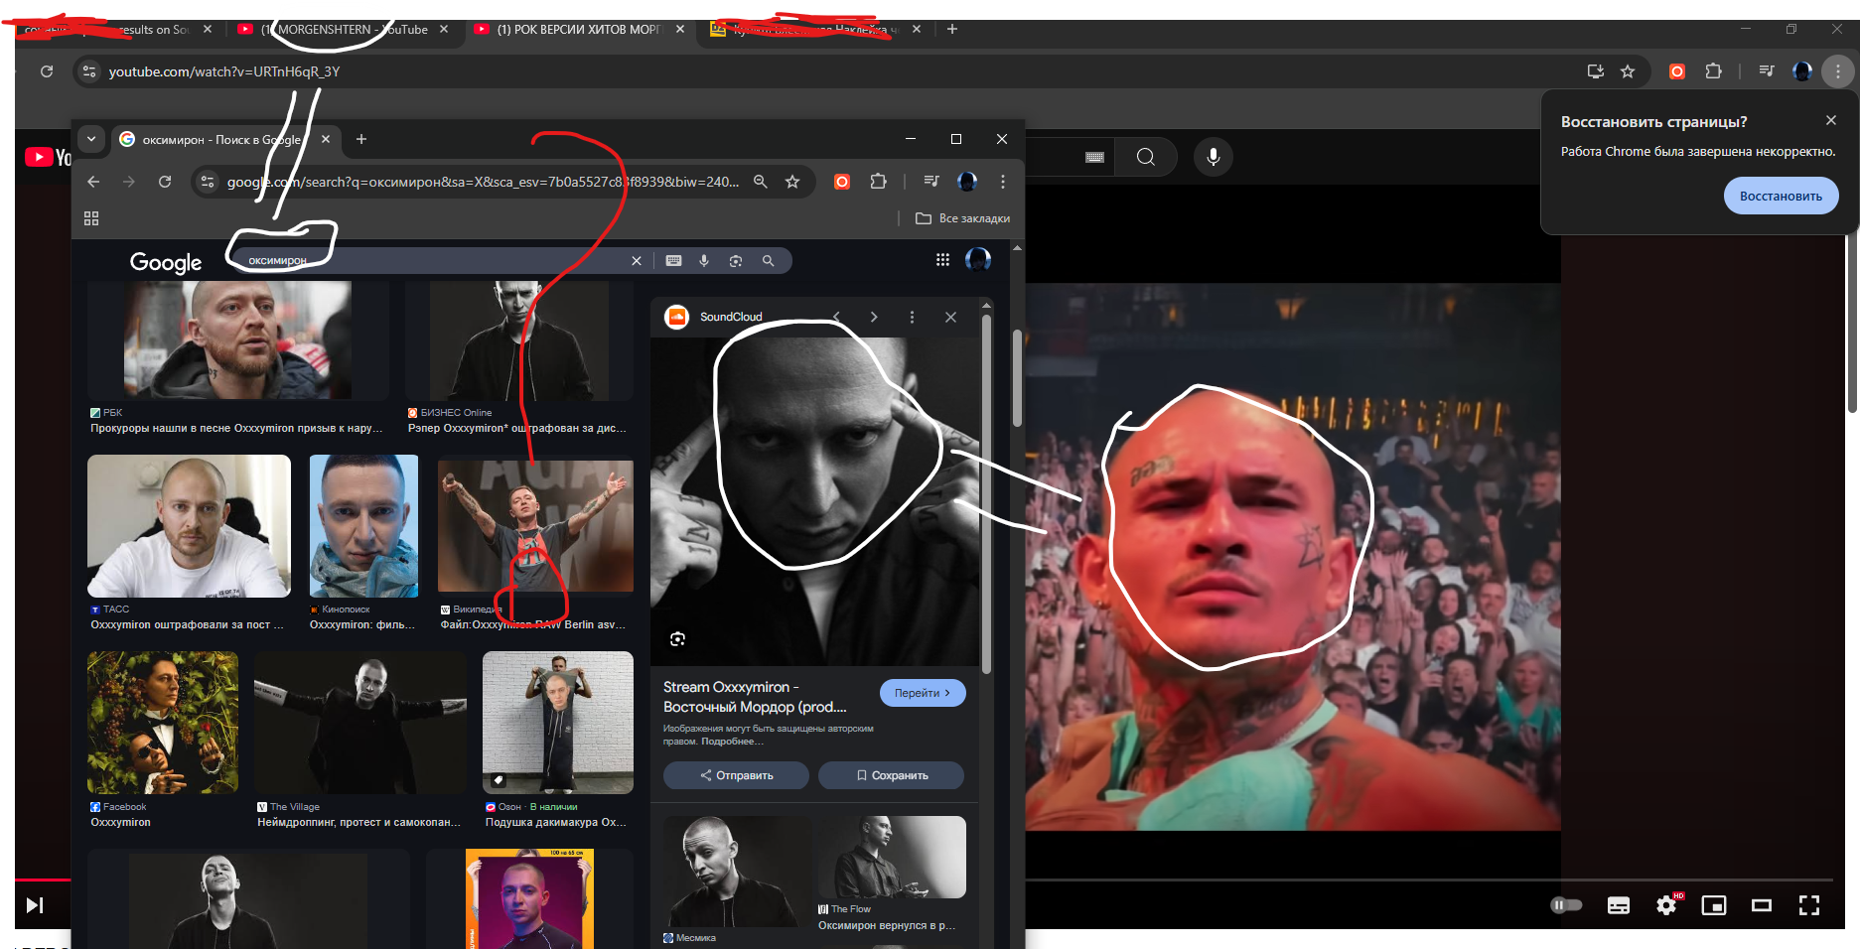Open Lens icon on SoundCloud preview image

pyautogui.click(x=677, y=639)
